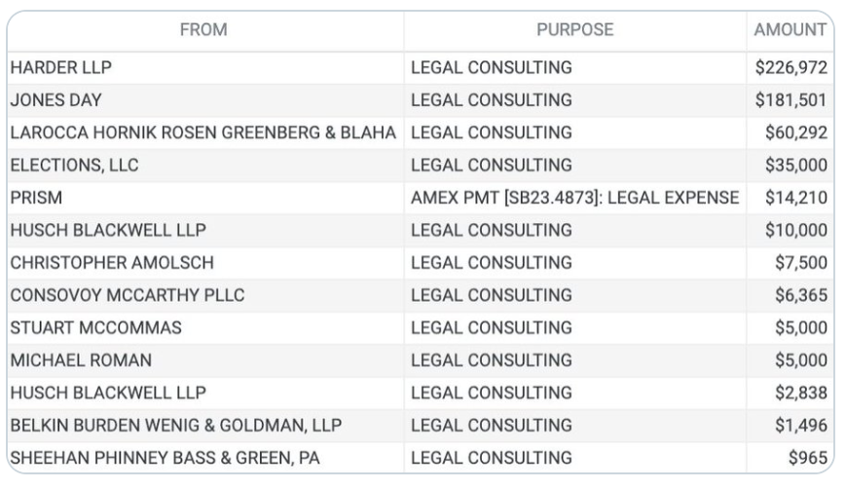Click the JONES DAY name cell

point(55,100)
